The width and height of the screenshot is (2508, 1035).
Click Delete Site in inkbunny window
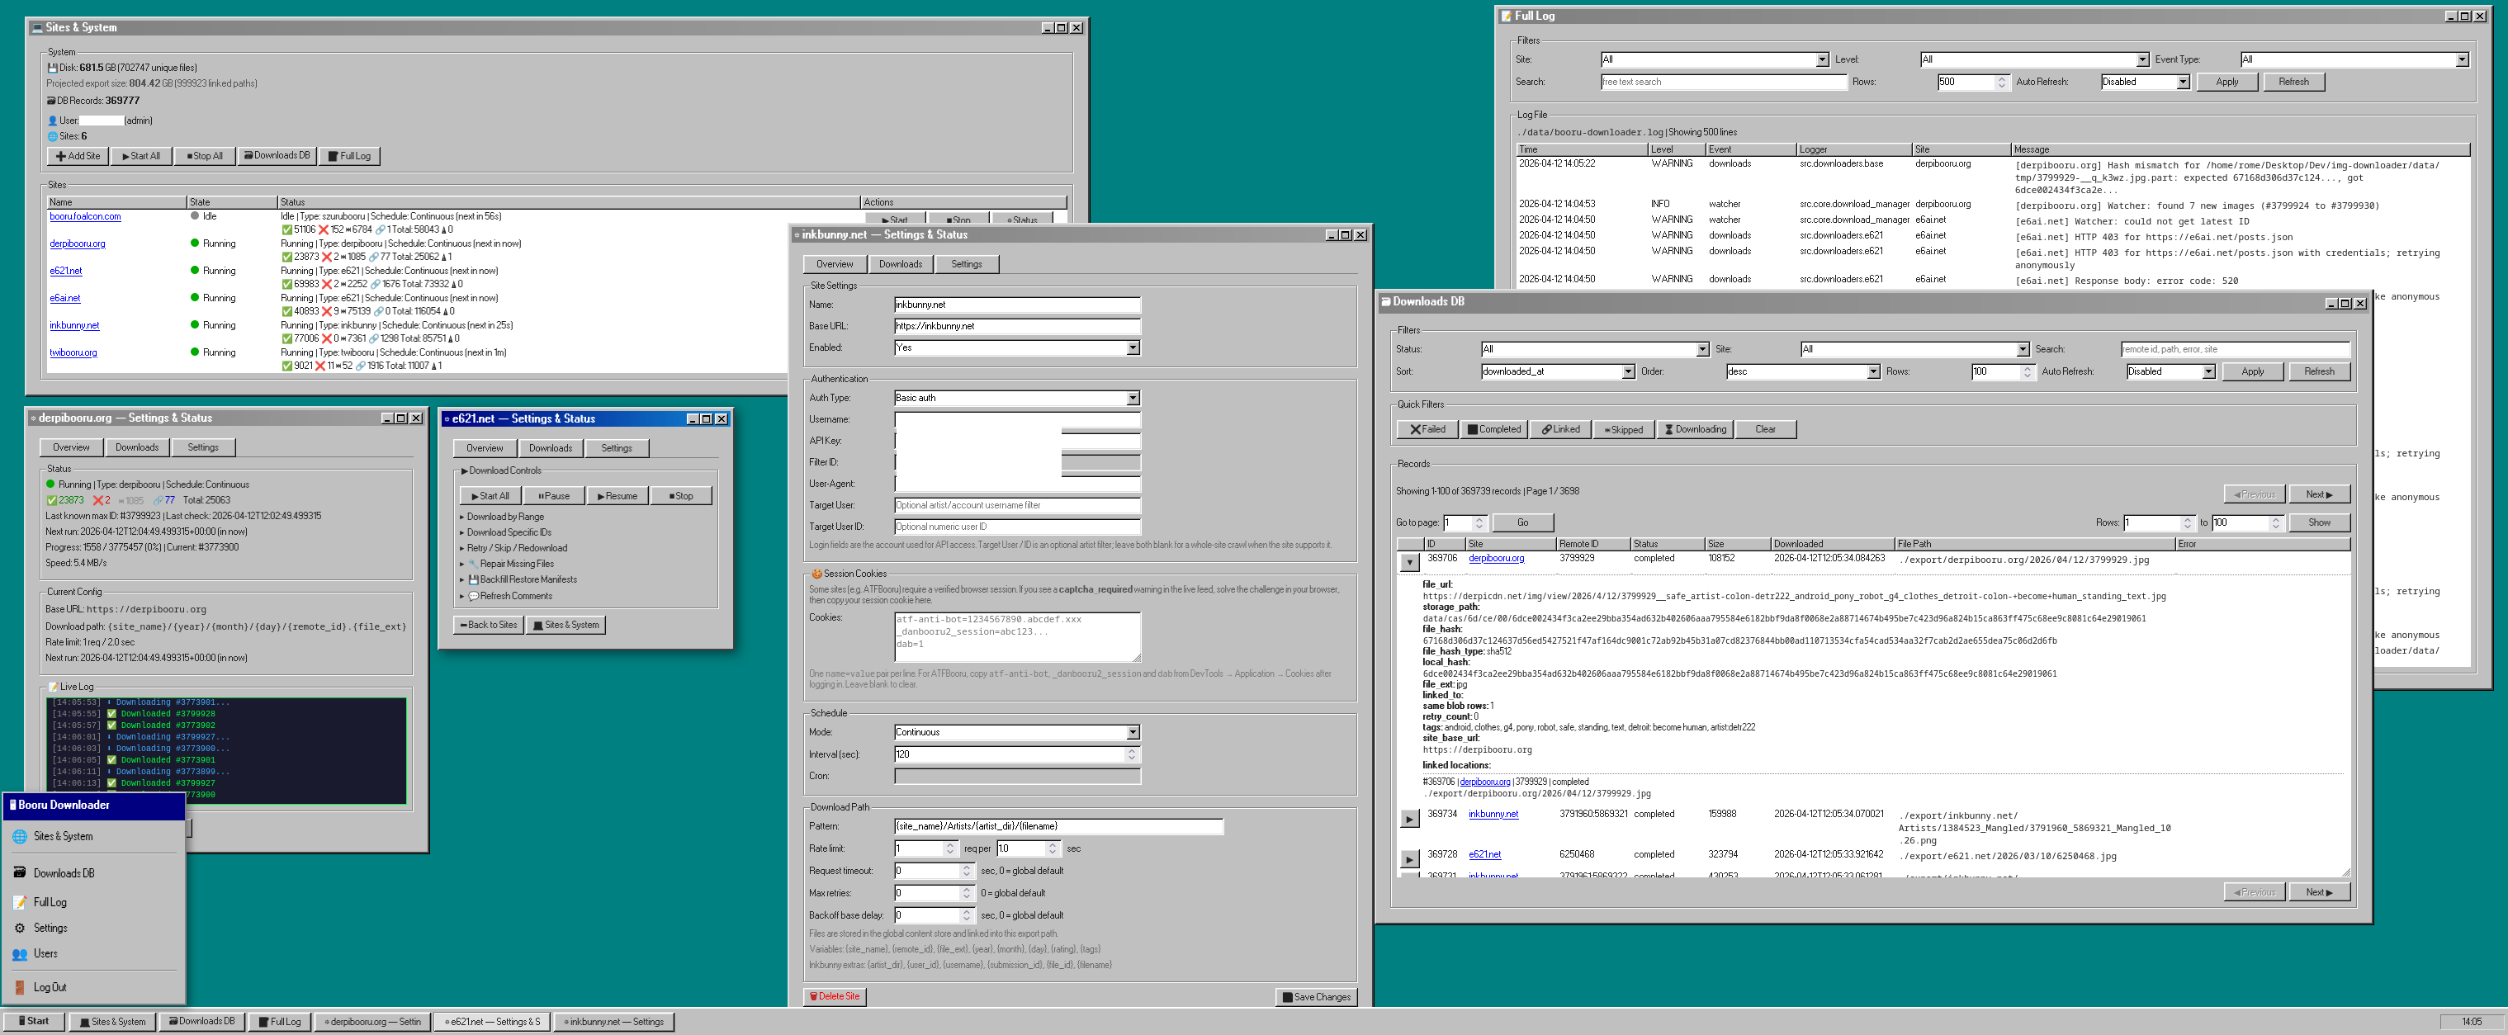(834, 996)
